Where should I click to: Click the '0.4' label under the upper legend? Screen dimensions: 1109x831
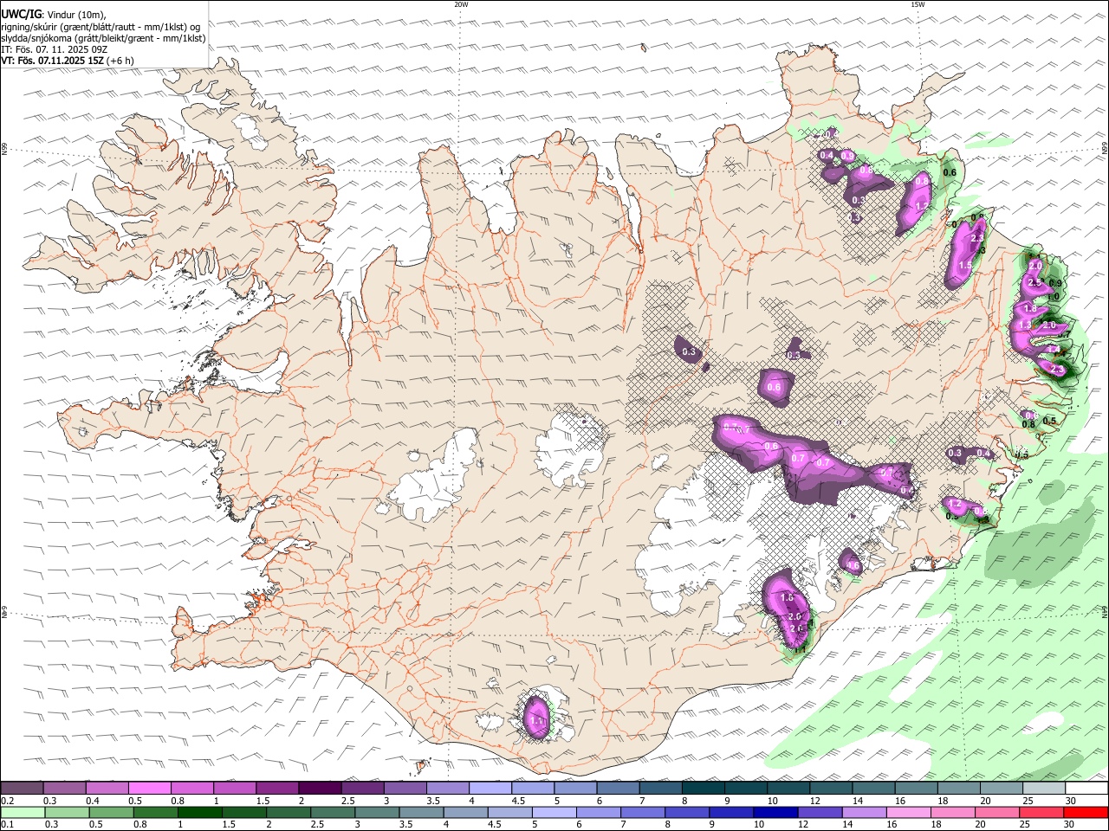coord(93,801)
